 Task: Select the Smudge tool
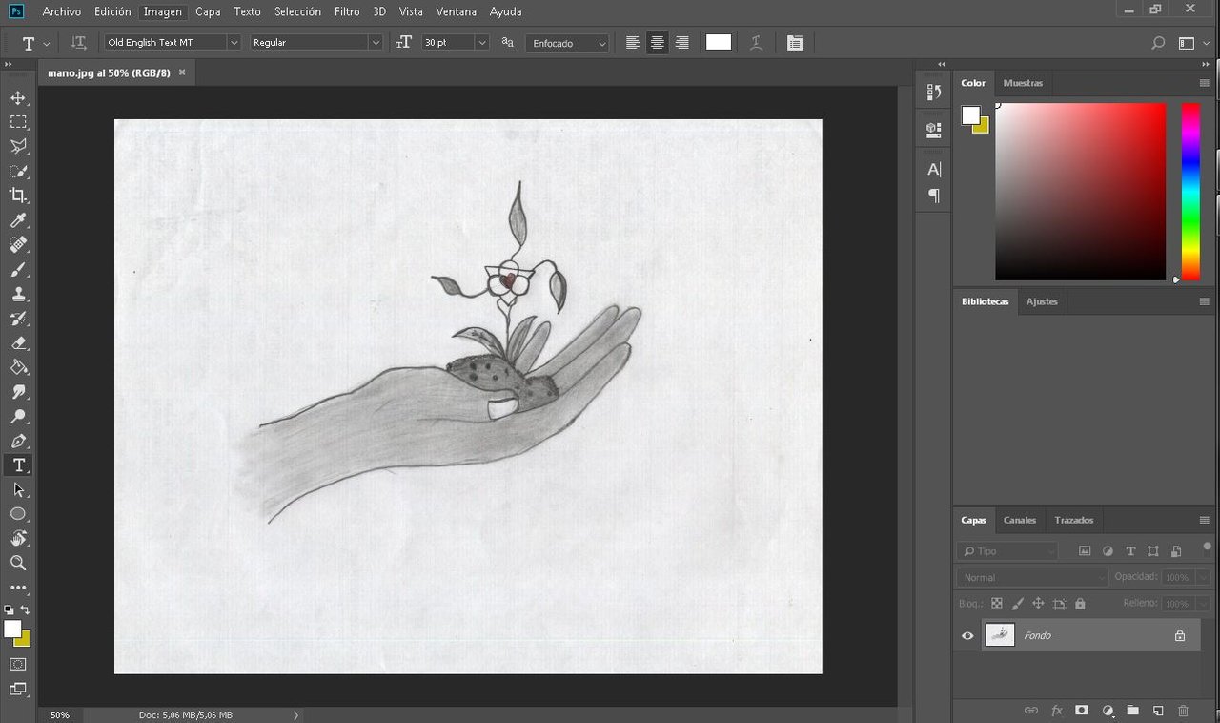[18, 392]
